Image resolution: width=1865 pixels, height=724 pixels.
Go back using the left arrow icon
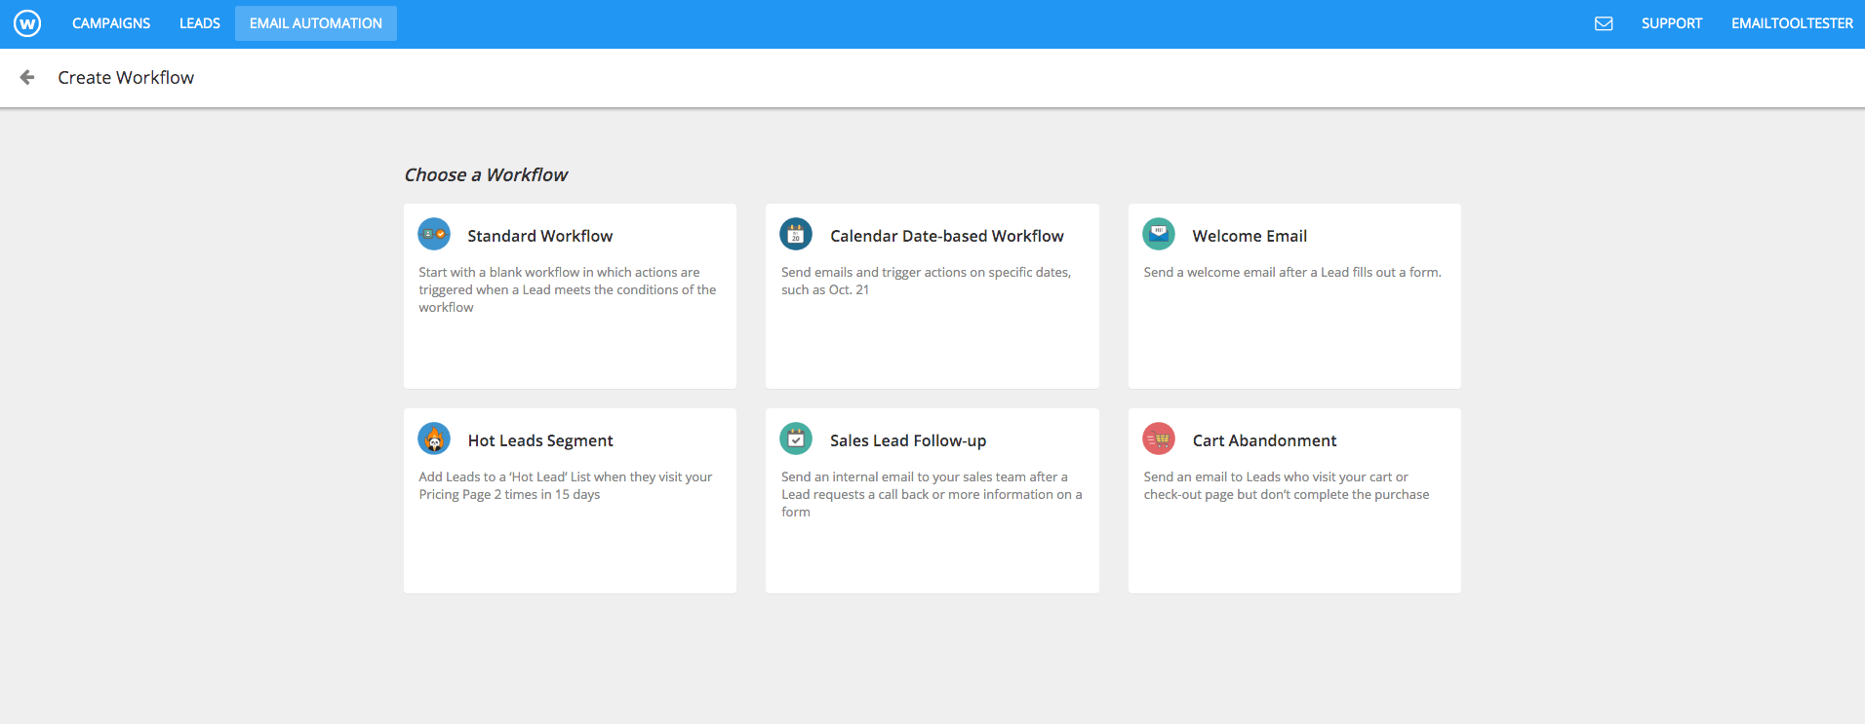click(x=27, y=77)
